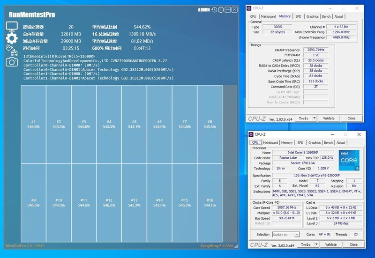Select memory test block #5 at 544.1%
This screenshot has height=258, width=375.
coord(134,124)
